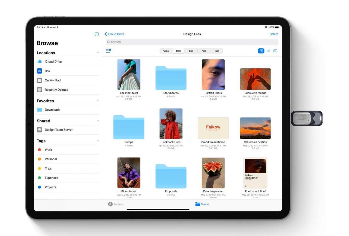
Task: Click the new folder icon
Action: tap(108, 51)
